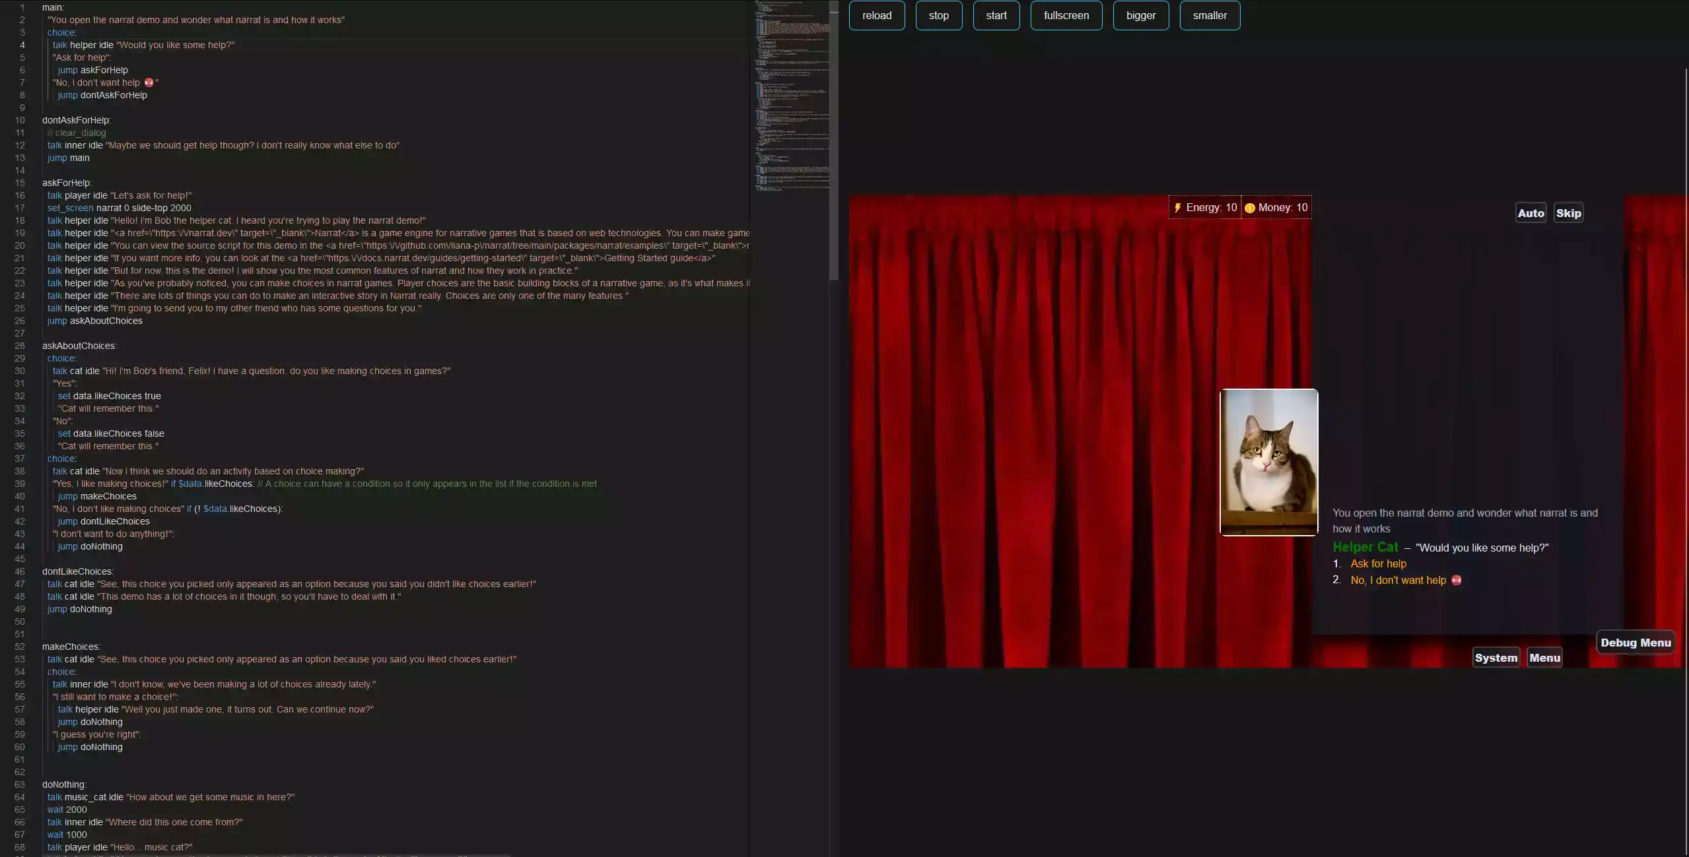Image resolution: width=1689 pixels, height=857 pixels.
Task: Click the Skip button
Action: click(x=1569, y=213)
